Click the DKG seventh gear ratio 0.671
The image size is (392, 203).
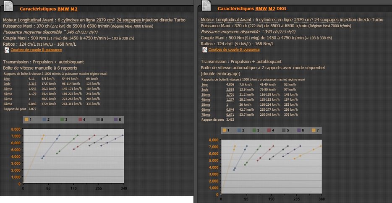pyautogui.click(x=230, y=115)
